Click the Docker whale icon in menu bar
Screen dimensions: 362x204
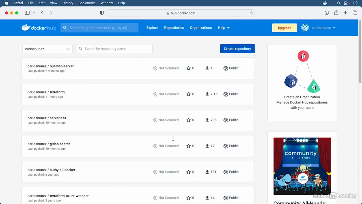coord(325,3)
